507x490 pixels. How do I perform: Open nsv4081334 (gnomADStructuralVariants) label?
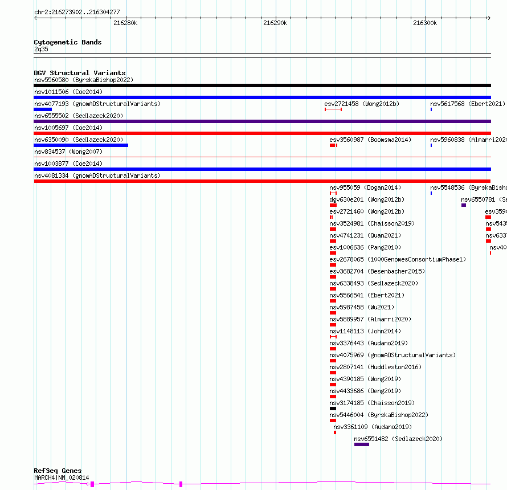pyautogui.click(x=97, y=175)
